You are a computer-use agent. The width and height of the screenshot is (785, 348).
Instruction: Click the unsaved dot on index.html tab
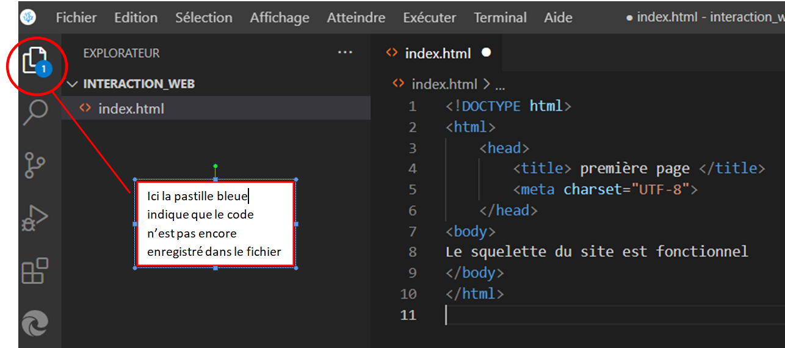[x=487, y=53]
